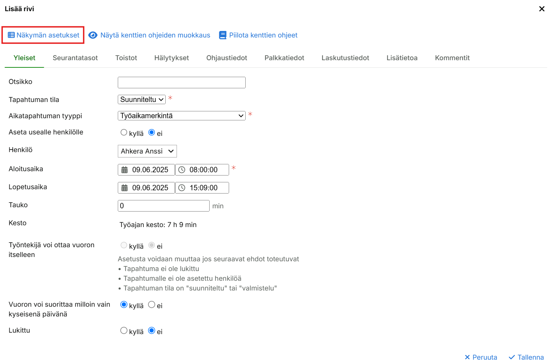Click the clock icon in Aloitusaika
Screen dimensions: 550x364
[182, 170]
